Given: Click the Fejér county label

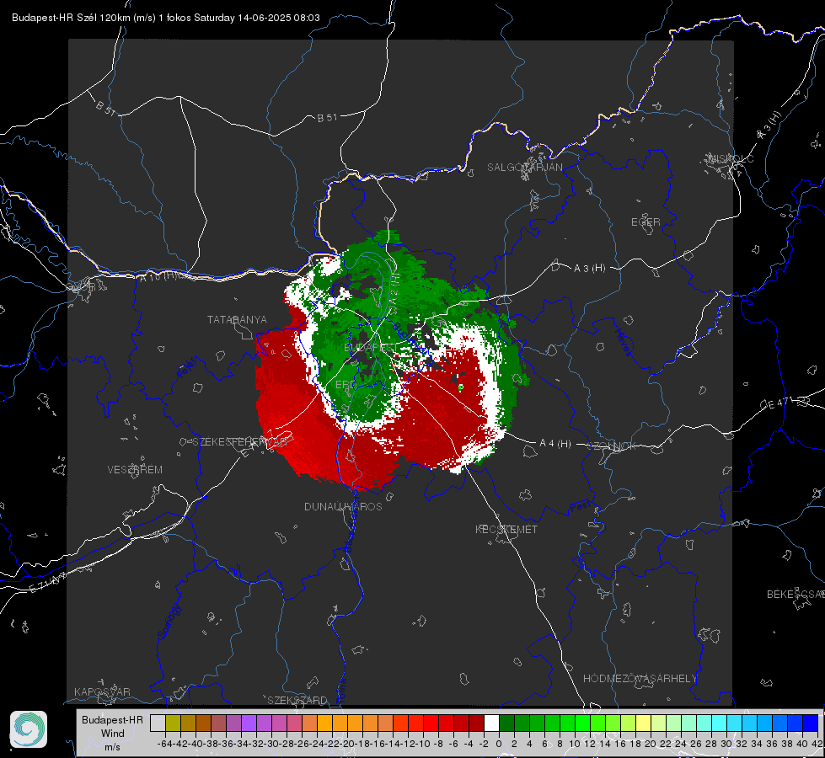Looking at the screenshot, I should [189, 368].
